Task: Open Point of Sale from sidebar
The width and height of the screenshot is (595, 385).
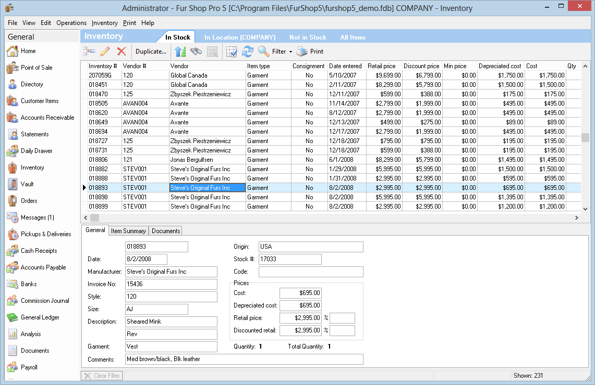Action: click(x=36, y=68)
